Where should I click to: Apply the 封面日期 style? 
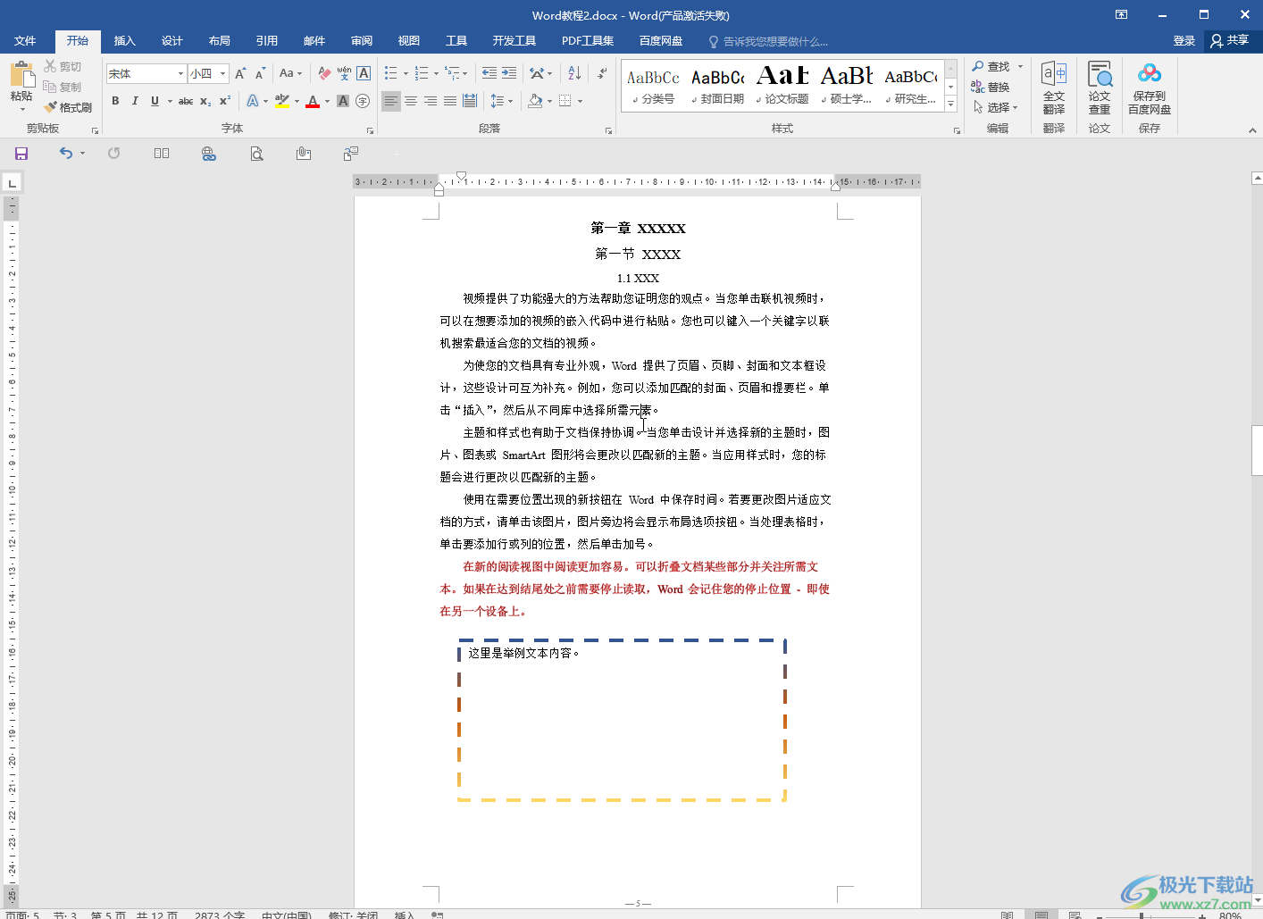[x=717, y=86]
